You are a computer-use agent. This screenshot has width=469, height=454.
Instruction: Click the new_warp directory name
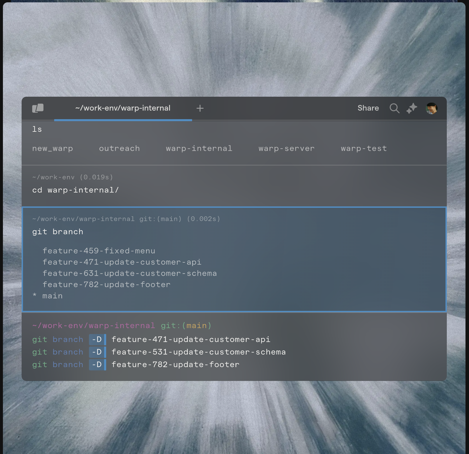(53, 149)
